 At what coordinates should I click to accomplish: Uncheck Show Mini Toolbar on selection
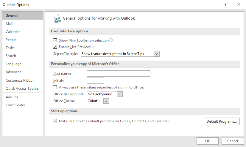tap(55, 40)
